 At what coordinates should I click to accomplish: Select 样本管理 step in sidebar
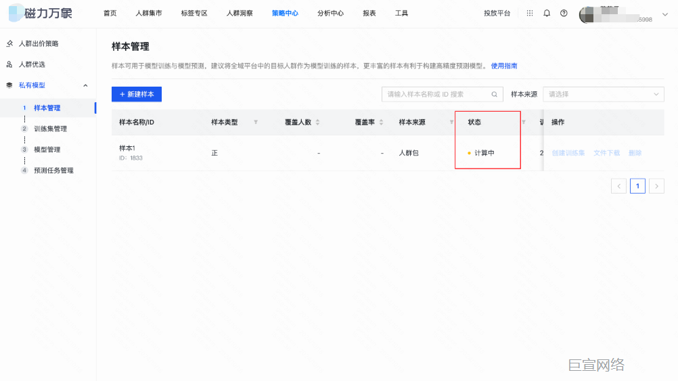pyautogui.click(x=47, y=108)
